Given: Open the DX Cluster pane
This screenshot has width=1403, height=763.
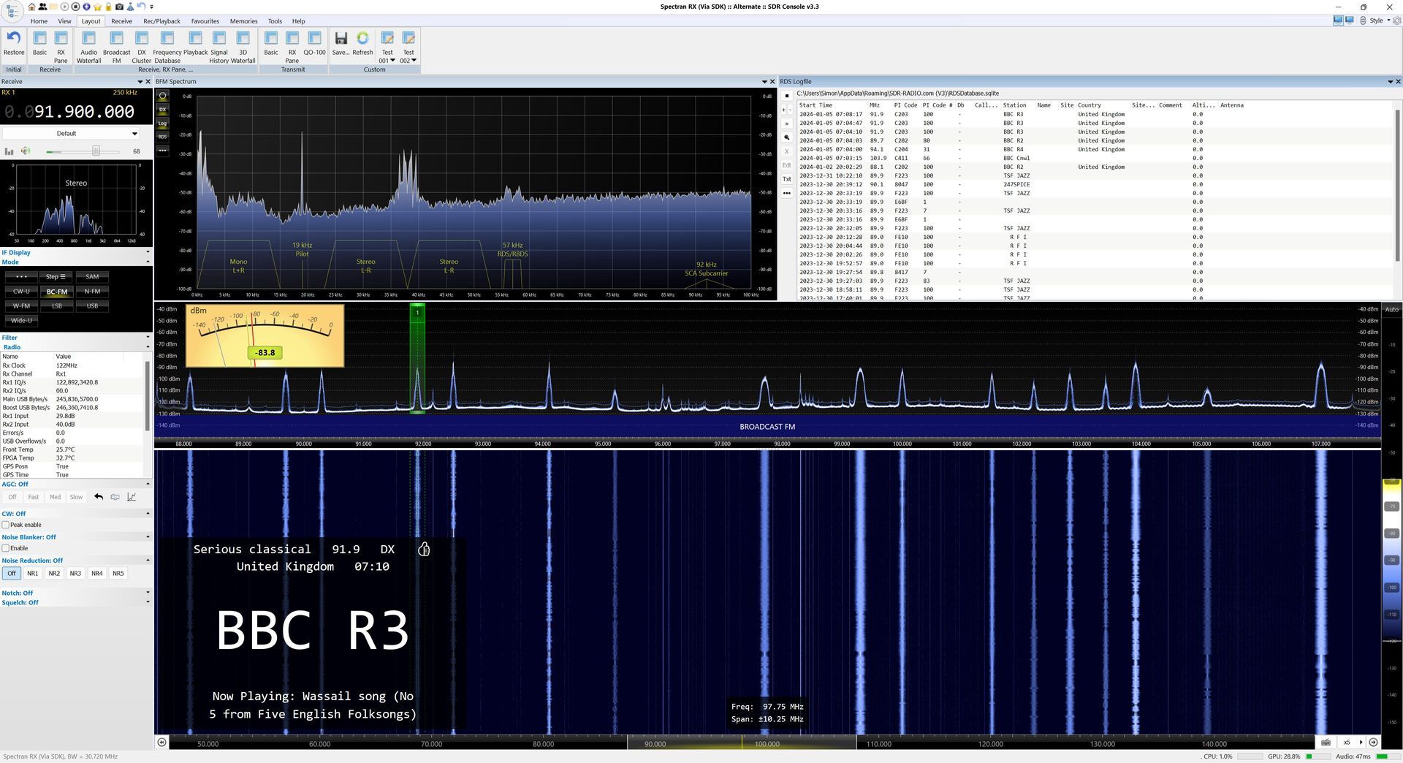Looking at the screenshot, I should tap(142, 42).
